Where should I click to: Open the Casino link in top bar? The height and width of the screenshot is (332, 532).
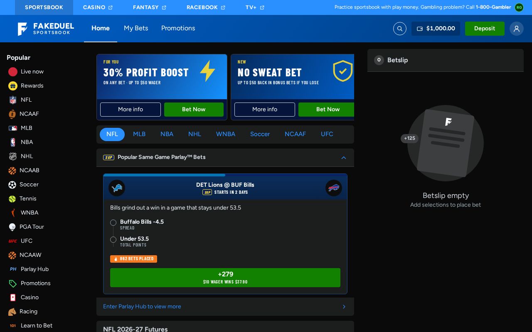(x=98, y=7)
